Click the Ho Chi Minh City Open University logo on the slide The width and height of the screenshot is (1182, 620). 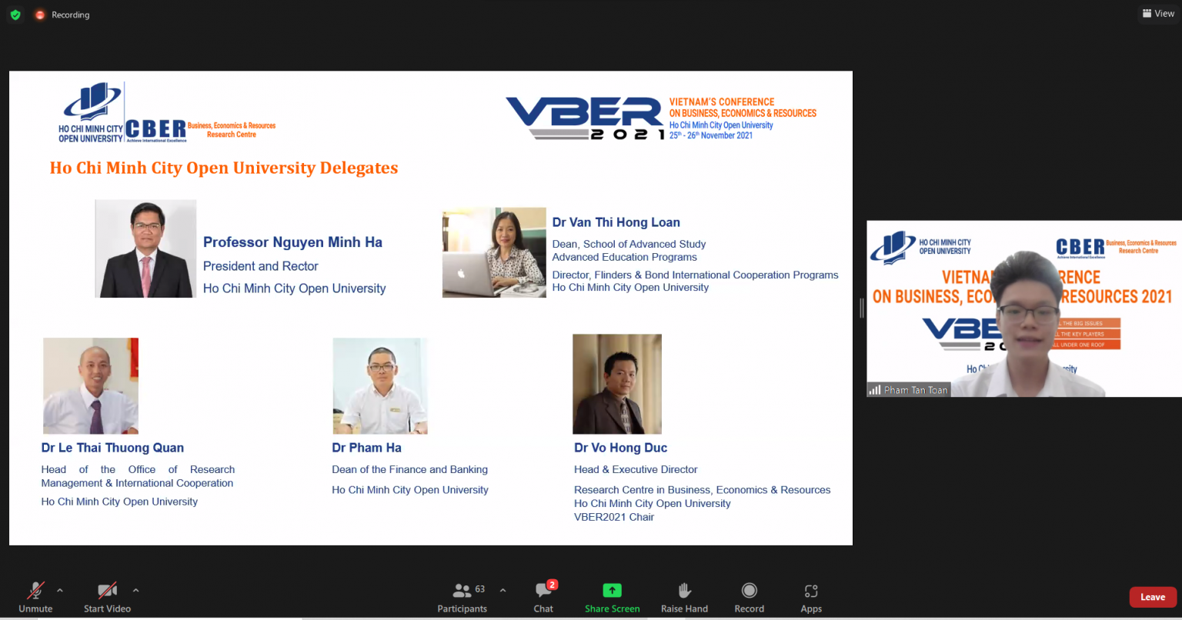point(91,112)
